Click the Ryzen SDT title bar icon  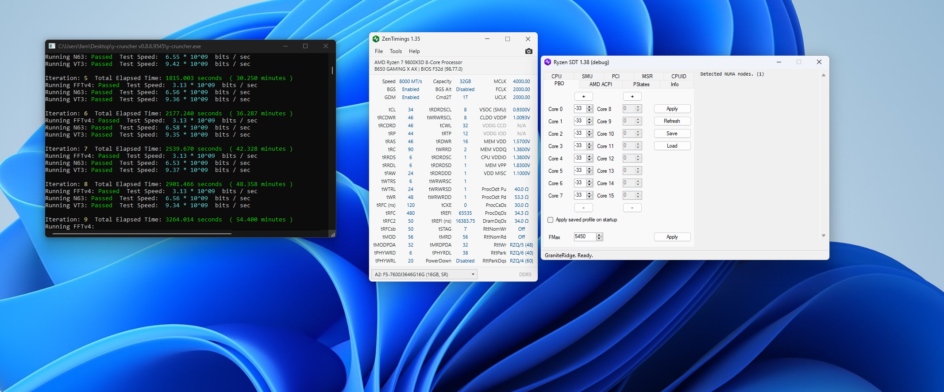(x=548, y=62)
